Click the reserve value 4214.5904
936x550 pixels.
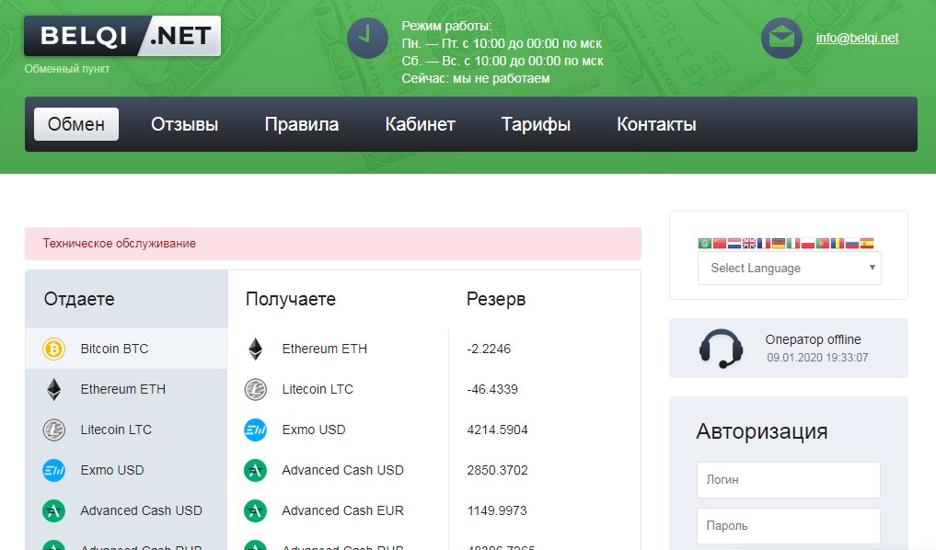[x=497, y=430]
